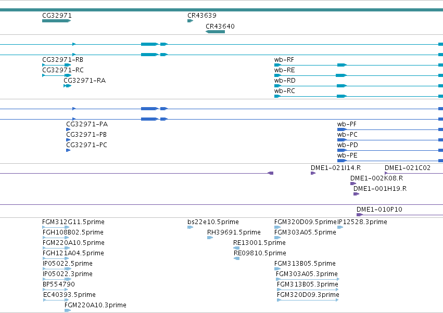Select the FGH108B02.5prime EST
The image size is (443, 313).
(x=56, y=238)
